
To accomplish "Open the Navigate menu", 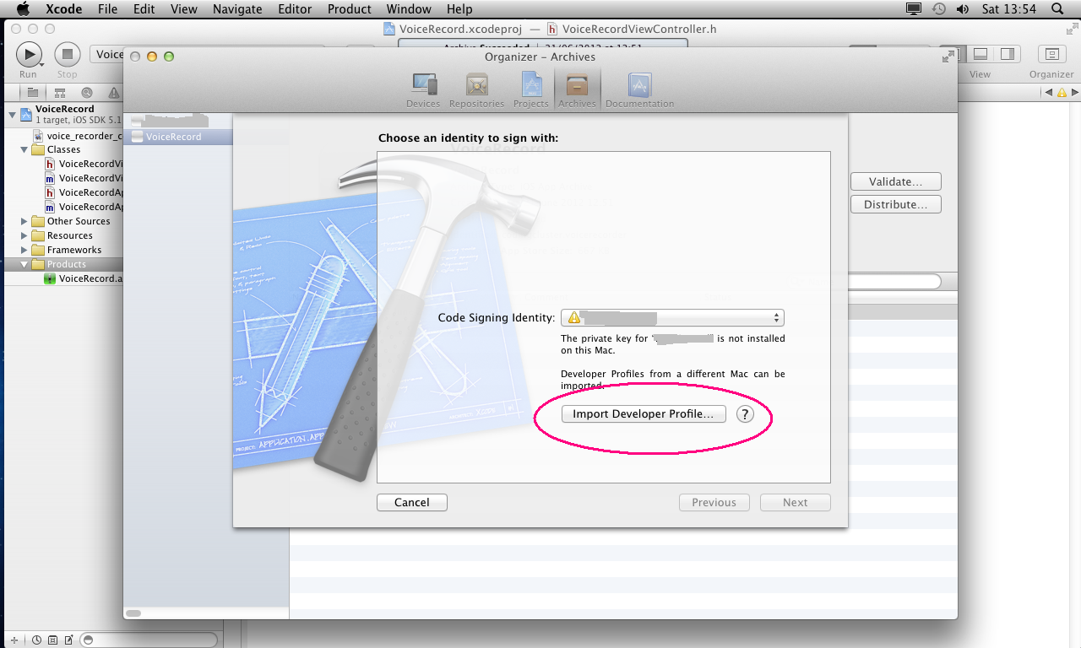I will 237,9.
